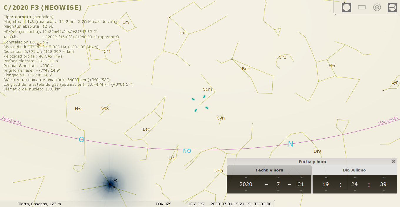Image resolution: width=400 pixels, height=207 pixels.
Task: Click the month field showing 7
Action: pyautogui.click(x=278, y=184)
